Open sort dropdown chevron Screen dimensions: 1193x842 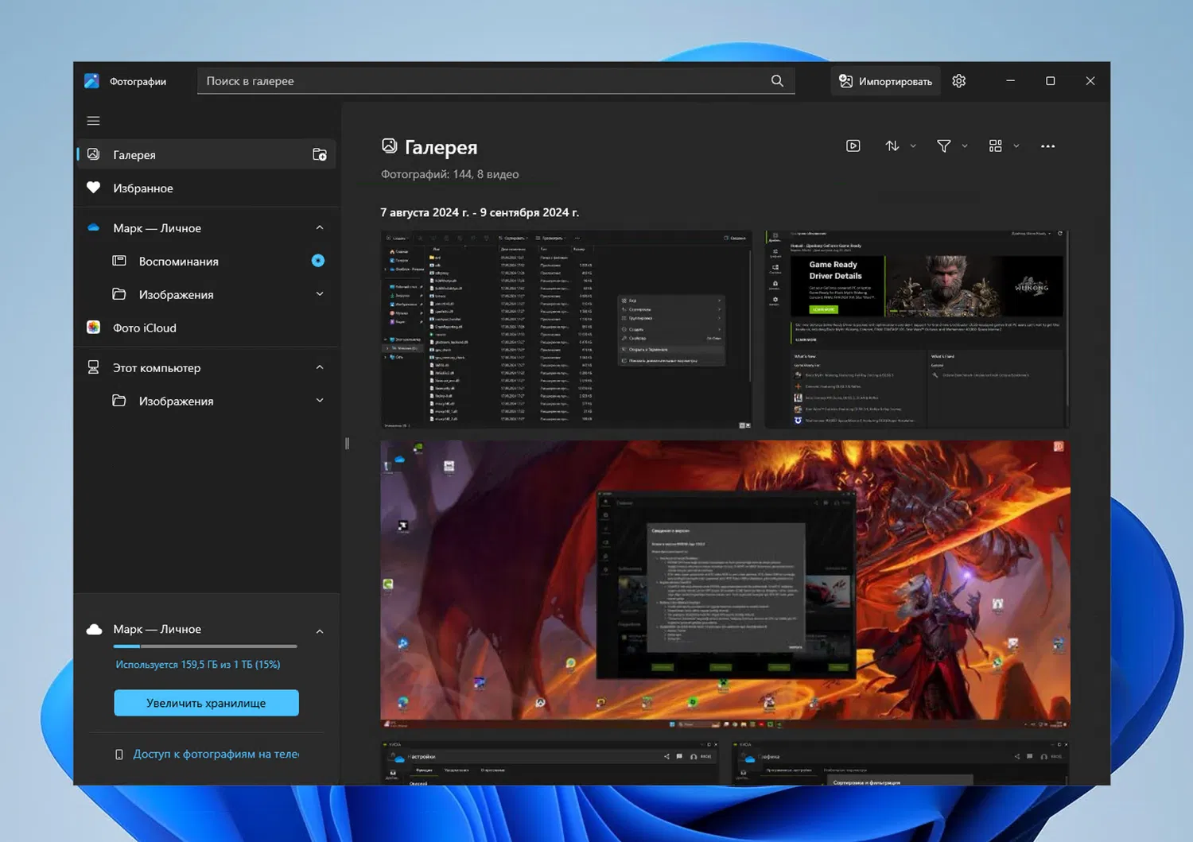click(x=913, y=146)
